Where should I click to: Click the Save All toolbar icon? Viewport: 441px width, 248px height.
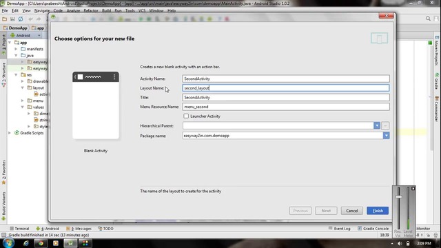point(12,19)
